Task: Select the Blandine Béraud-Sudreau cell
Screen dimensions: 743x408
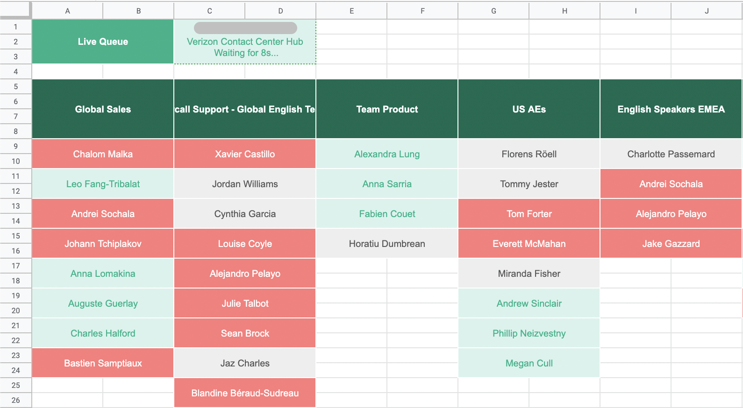Action: click(245, 393)
